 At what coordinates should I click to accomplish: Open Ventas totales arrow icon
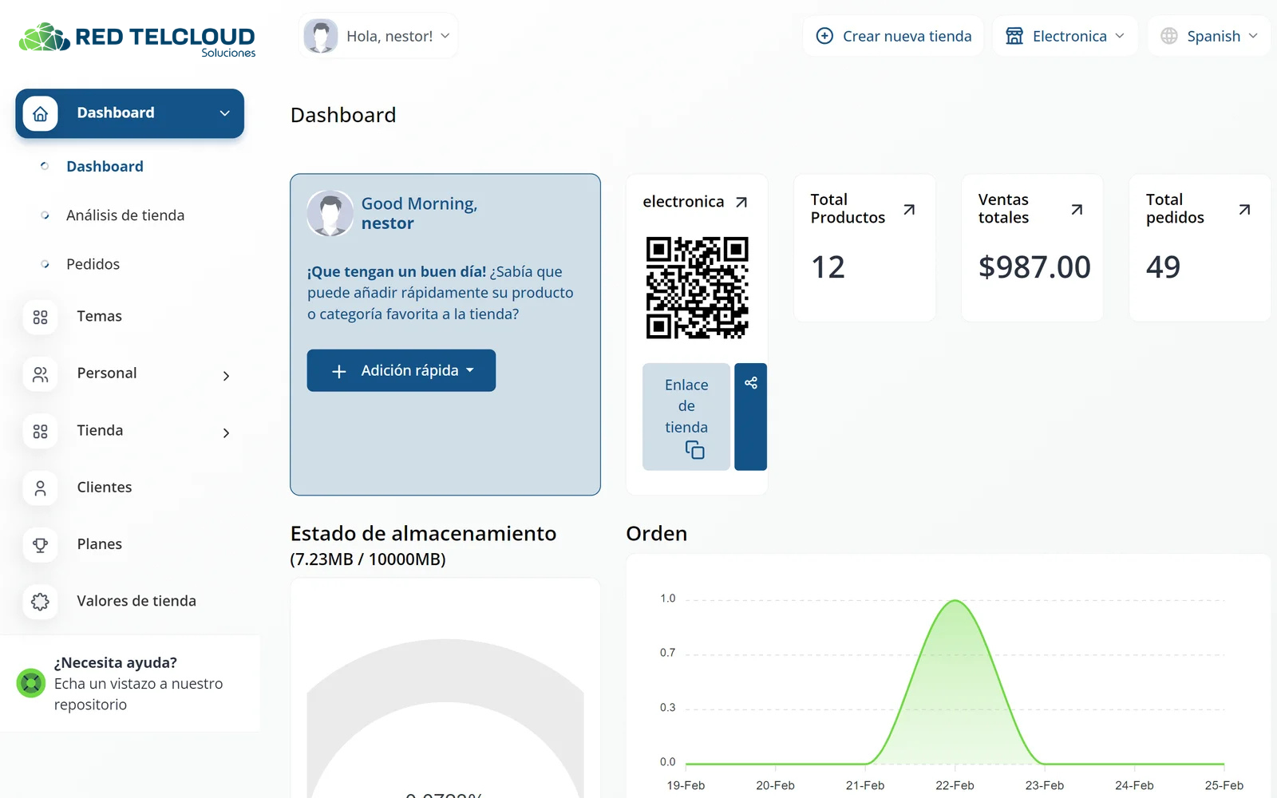pos(1077,210)
